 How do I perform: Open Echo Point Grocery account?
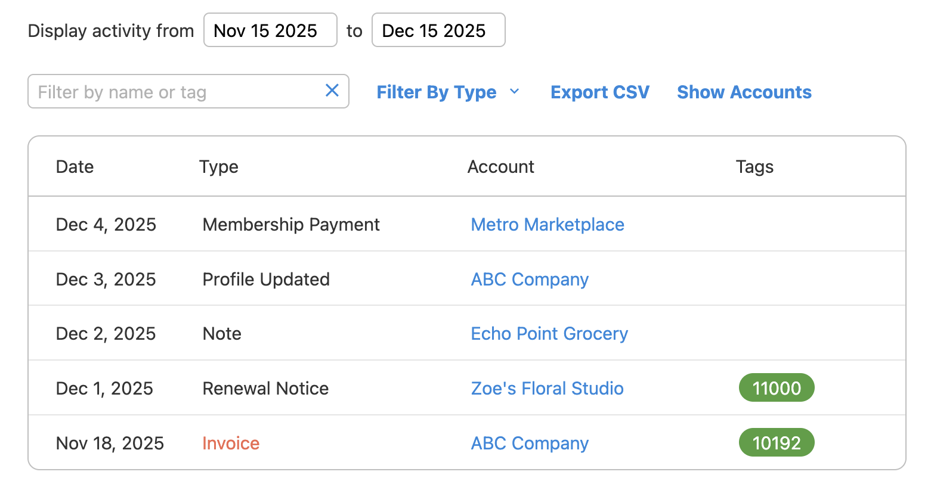(549, 334)
